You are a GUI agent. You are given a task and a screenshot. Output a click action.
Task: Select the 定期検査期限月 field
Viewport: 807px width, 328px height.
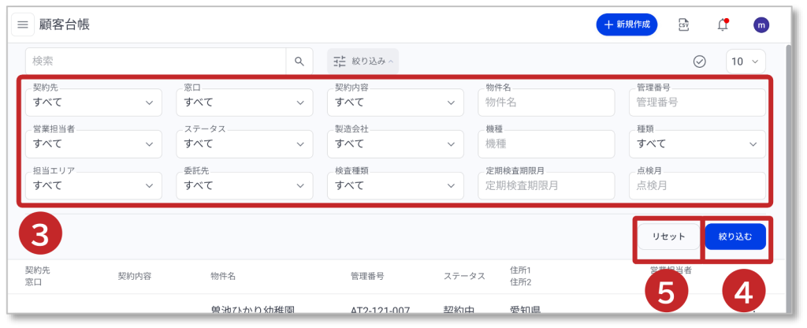[x=546, y=186]
